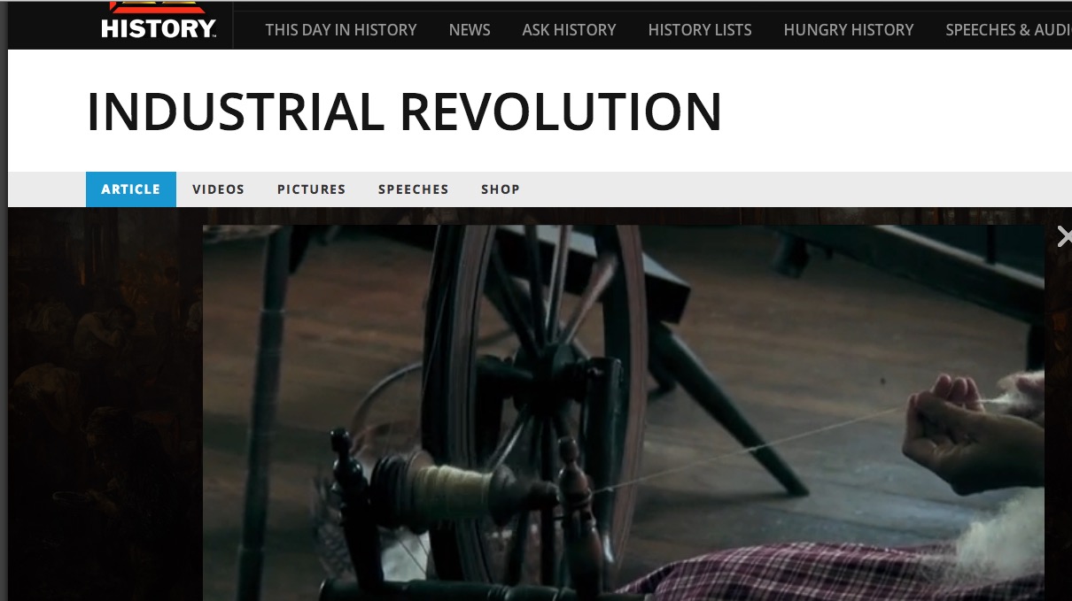Image resolution: width=1072 pixels, height=601 pixels.
Task: Go to the News section
Action: point(470,29)
